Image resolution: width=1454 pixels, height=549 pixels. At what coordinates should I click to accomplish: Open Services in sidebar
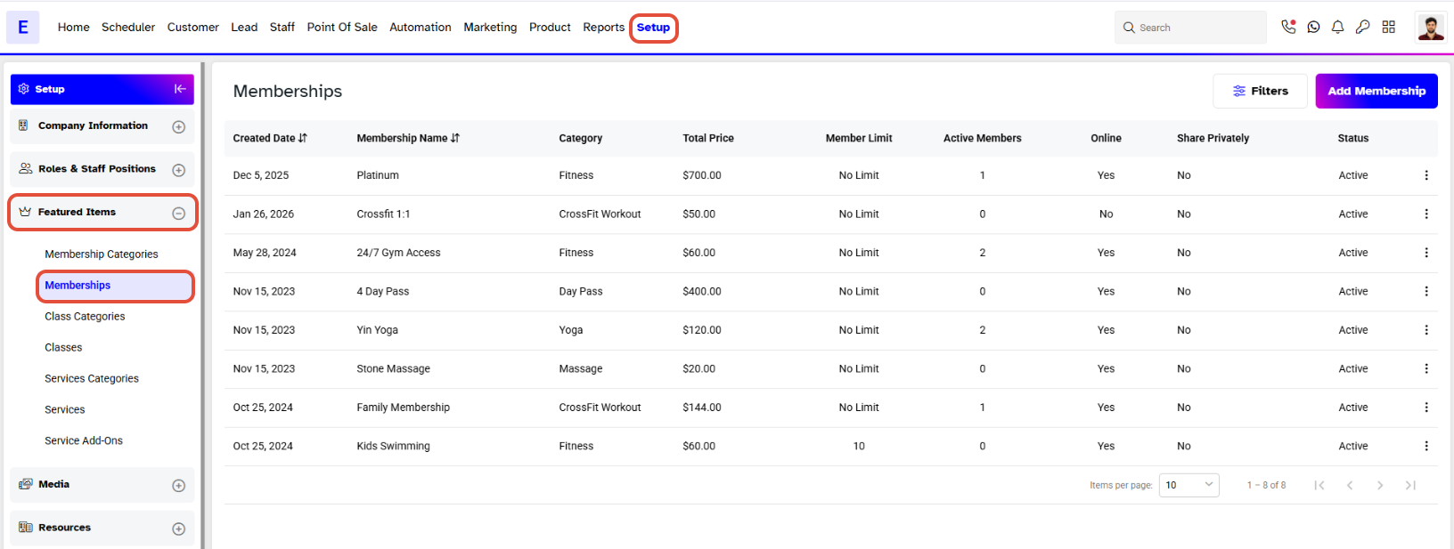tap(65, 410)
